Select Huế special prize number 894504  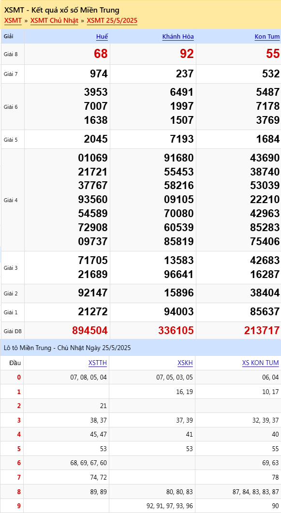pyautogui.click(x=90, y=330)
